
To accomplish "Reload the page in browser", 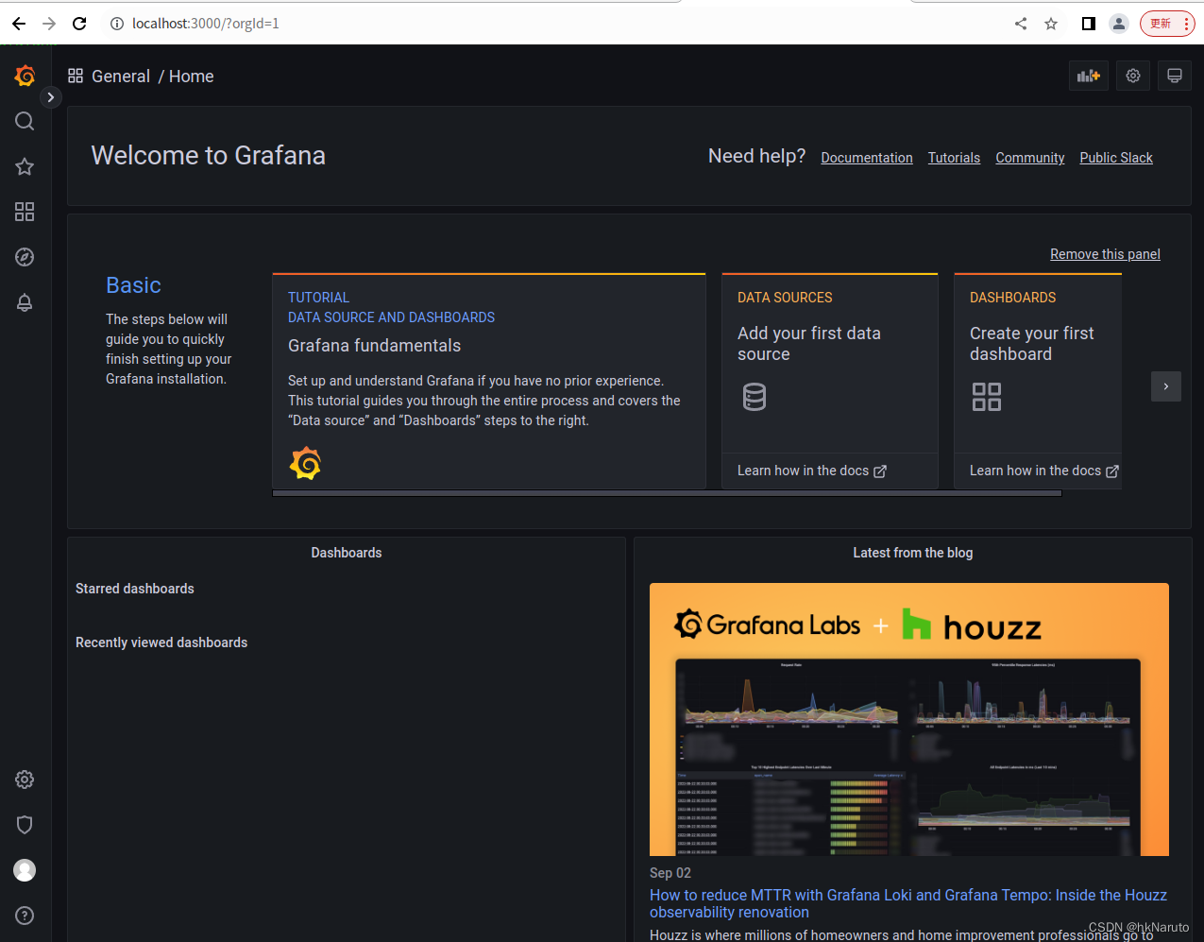I will (79, 24).
